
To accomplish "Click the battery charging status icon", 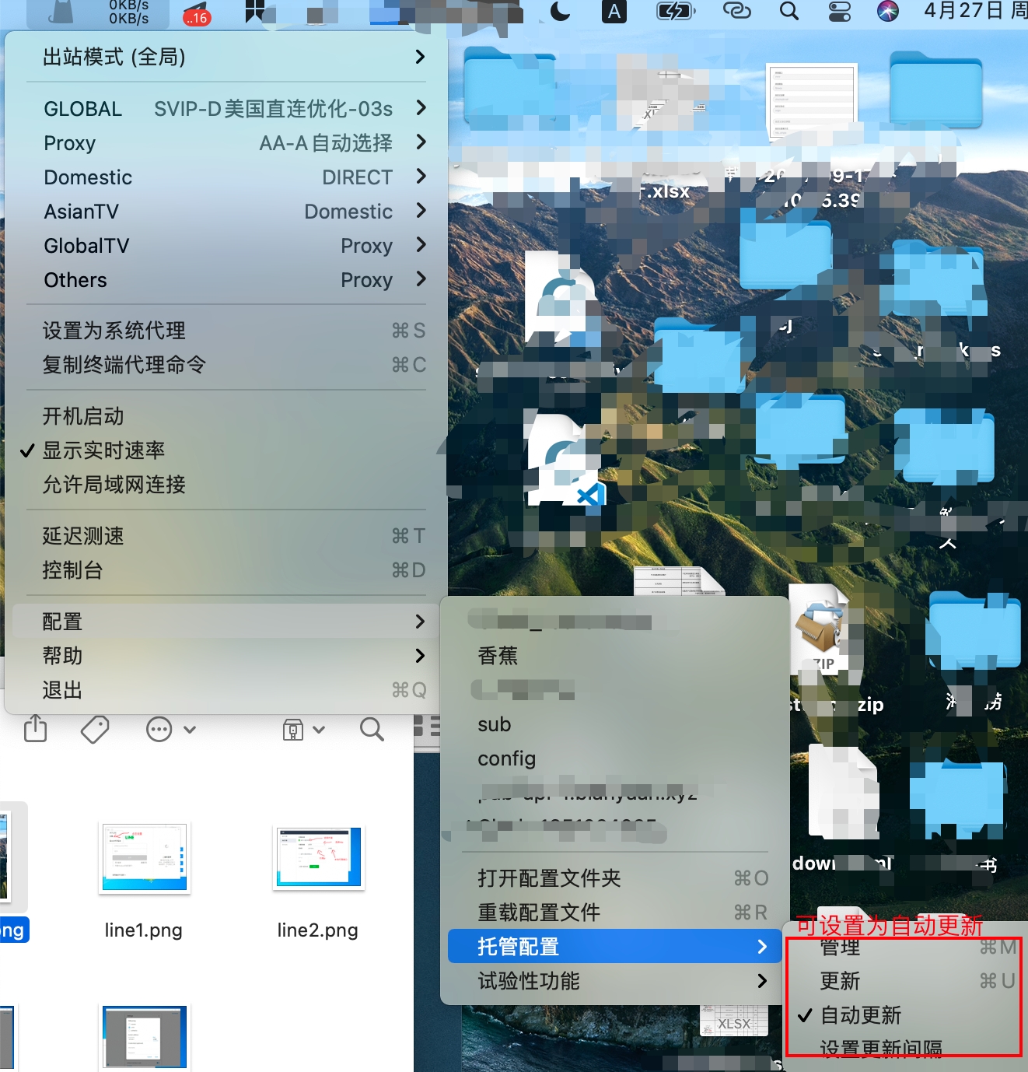I will pyautogui.click(x=675, y=11).
